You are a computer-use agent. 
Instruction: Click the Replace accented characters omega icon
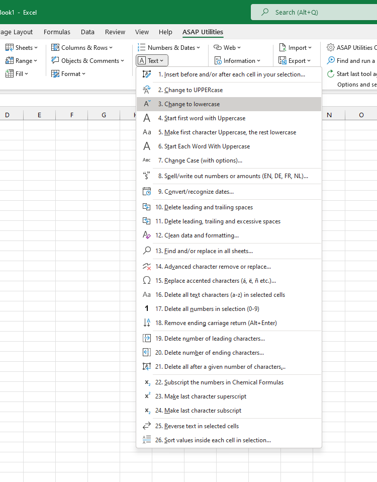click(147, 281)
